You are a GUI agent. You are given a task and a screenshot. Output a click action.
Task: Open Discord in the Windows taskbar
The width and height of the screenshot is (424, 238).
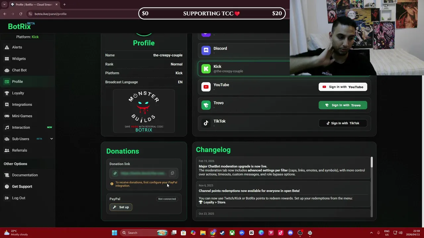[291, 233]
